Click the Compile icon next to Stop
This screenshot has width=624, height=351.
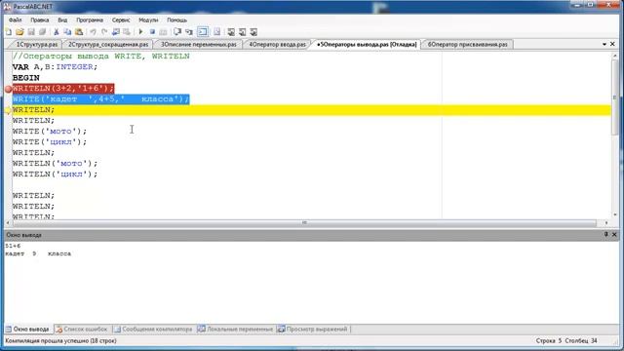[163, 32]
